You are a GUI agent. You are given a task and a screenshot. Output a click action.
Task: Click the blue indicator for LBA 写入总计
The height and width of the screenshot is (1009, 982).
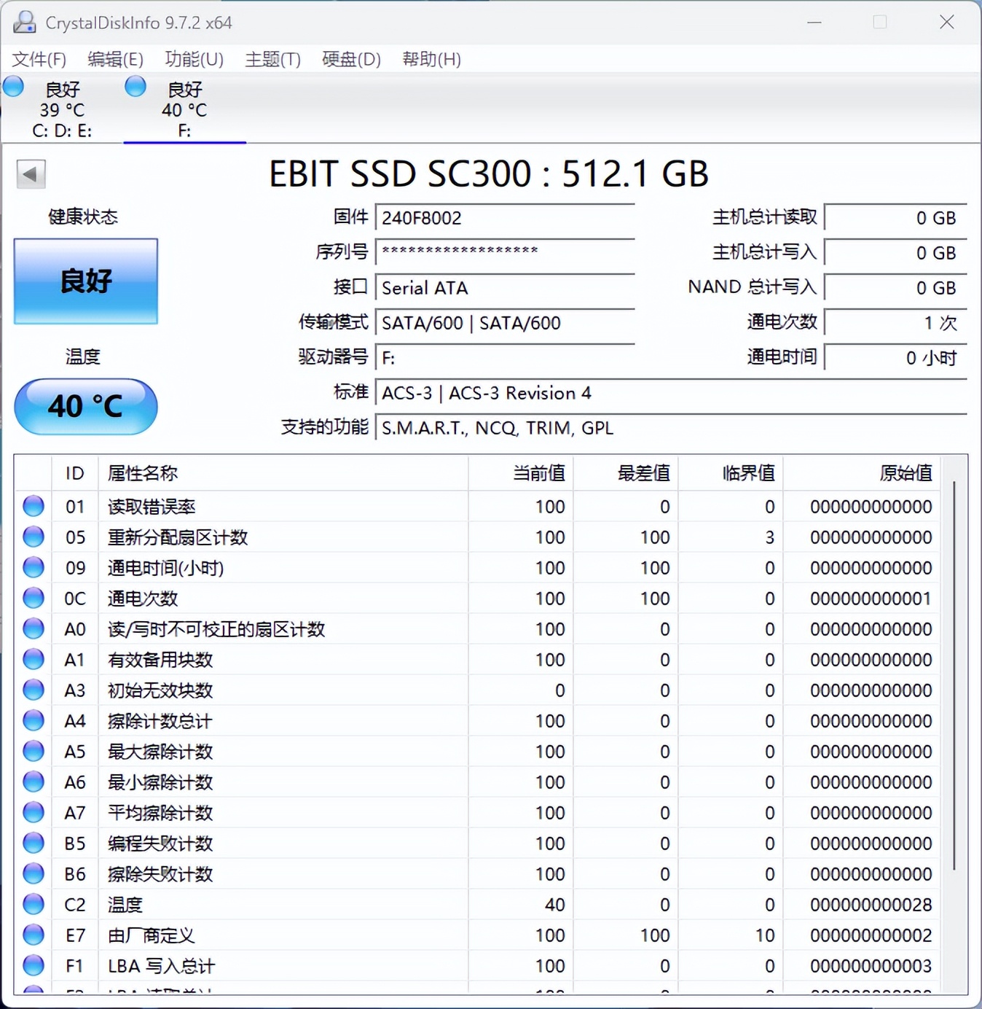click(x=32, y=965)
